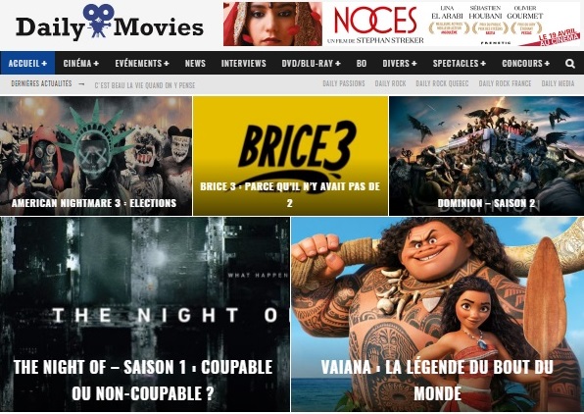584x414 pixels.
Task: Expand the DVD/Blu-Ray menu
Action: click(x=311, y=64)
